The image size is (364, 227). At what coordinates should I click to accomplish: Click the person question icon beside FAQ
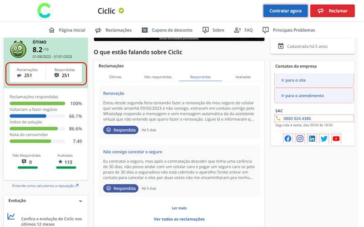(237, 30)
